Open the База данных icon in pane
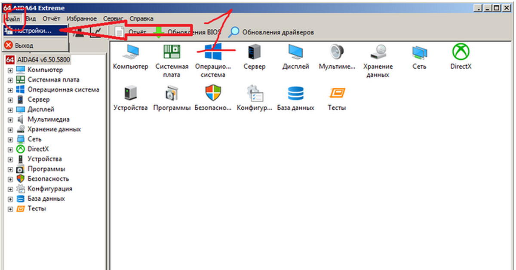Screen dimensions: 516x270 295,93
